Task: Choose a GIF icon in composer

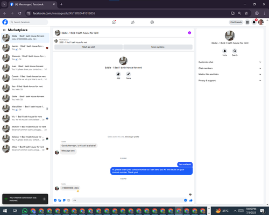Action: 69,200
